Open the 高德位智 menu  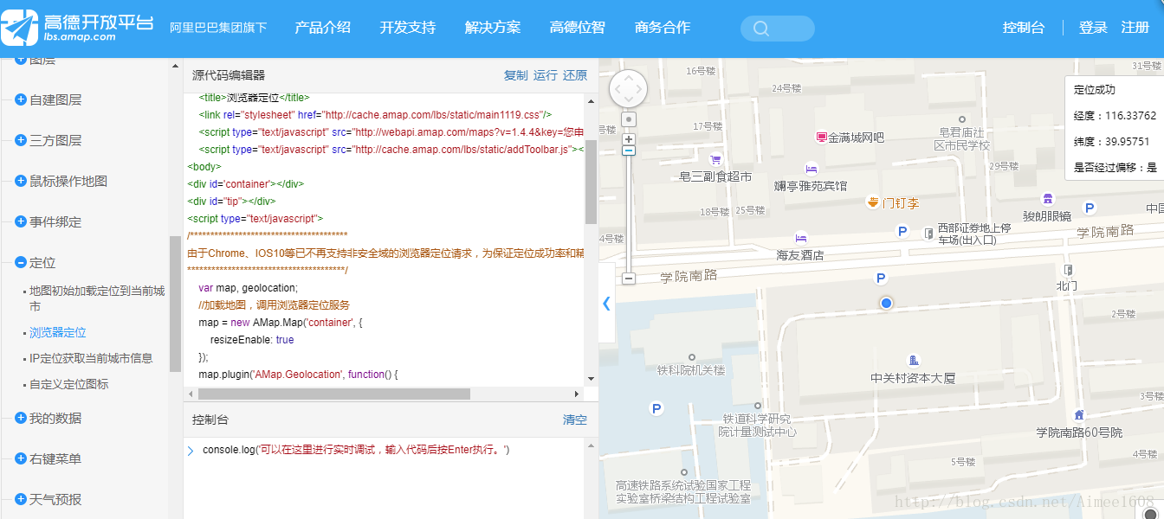[578, 28]
